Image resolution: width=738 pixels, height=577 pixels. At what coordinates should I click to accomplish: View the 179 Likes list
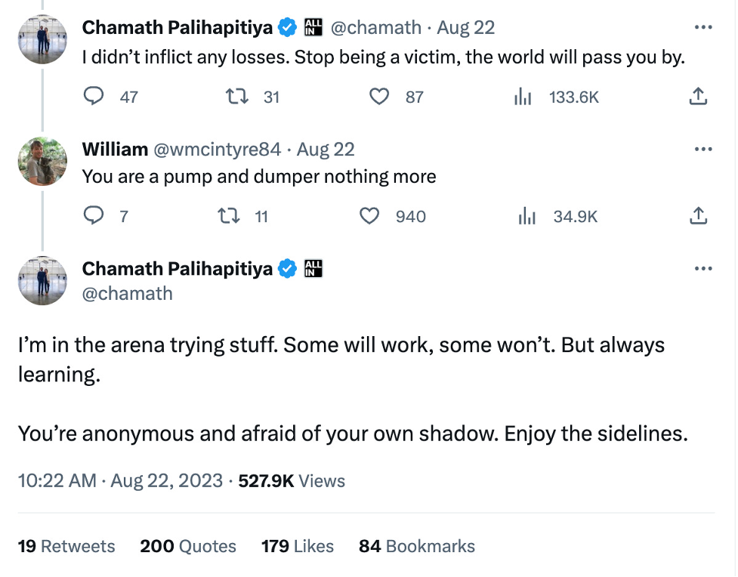(x=298, y=546)
